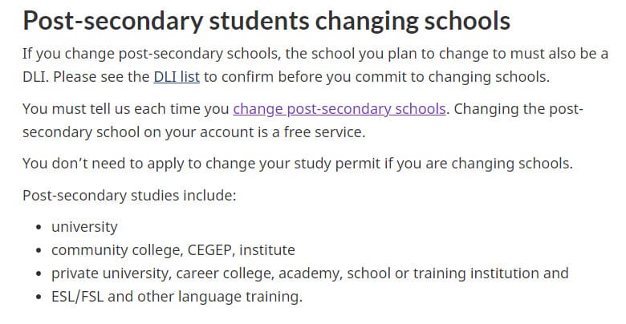Click the Post-secondary students changing schools heading
This screenshot has height=324, width=626.
coord(266,21)
